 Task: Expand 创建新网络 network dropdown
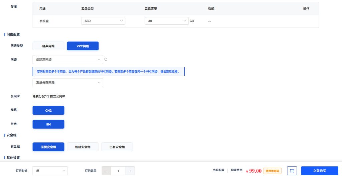(x=68, y=59)
